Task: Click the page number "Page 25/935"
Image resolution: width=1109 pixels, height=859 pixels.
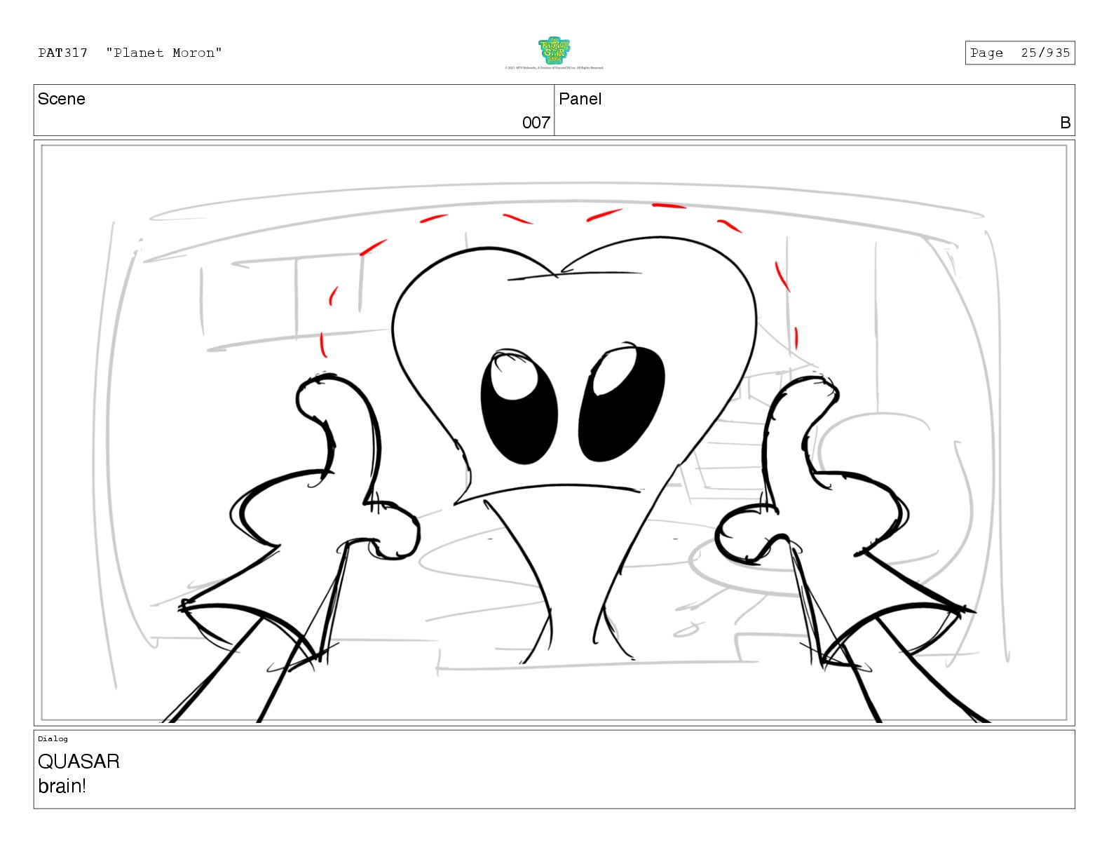Action: tap(1020, 53)
